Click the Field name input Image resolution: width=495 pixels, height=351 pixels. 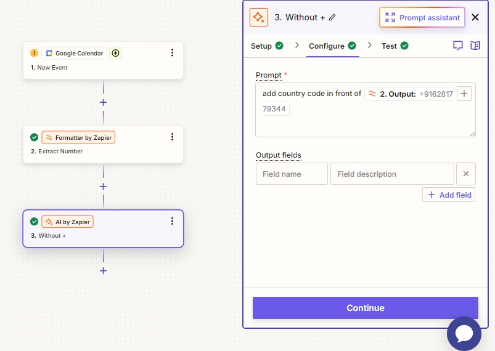pos(292,174)
